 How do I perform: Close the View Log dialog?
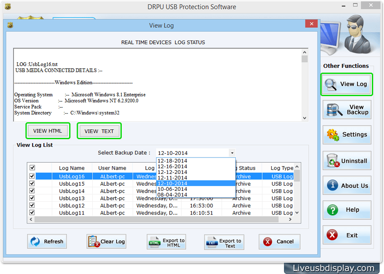(311, 24)
